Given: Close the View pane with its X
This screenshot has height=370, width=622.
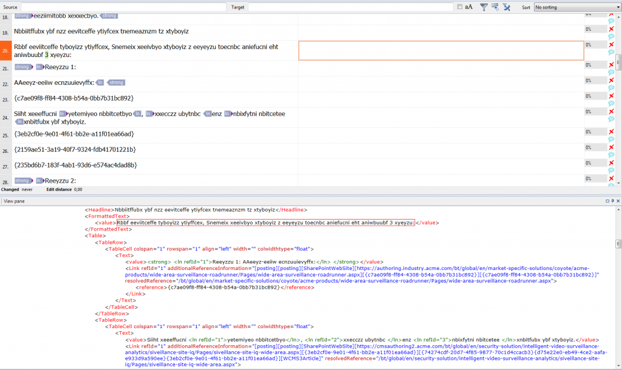Looking at the screenshot, I should (618, 201).
